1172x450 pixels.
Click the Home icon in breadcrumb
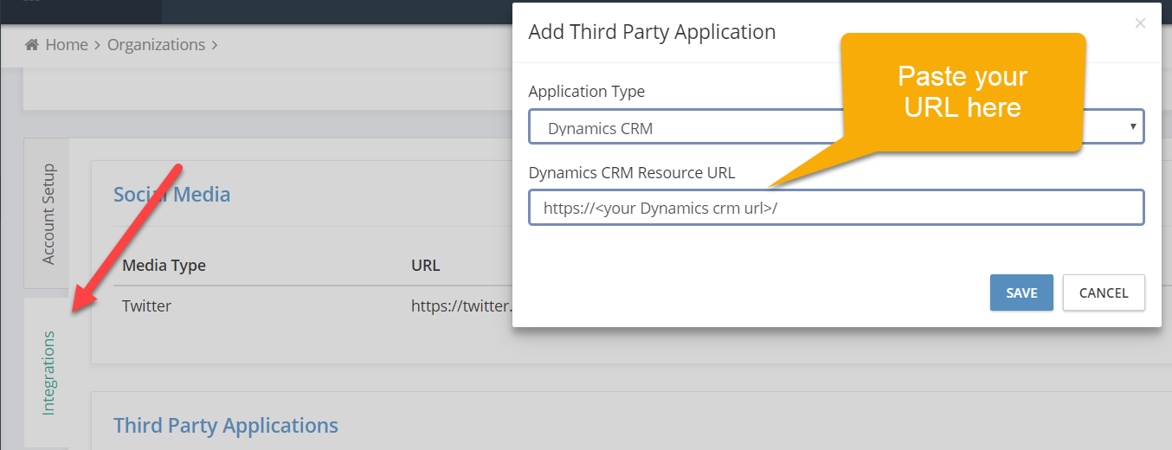coord(32,44)
